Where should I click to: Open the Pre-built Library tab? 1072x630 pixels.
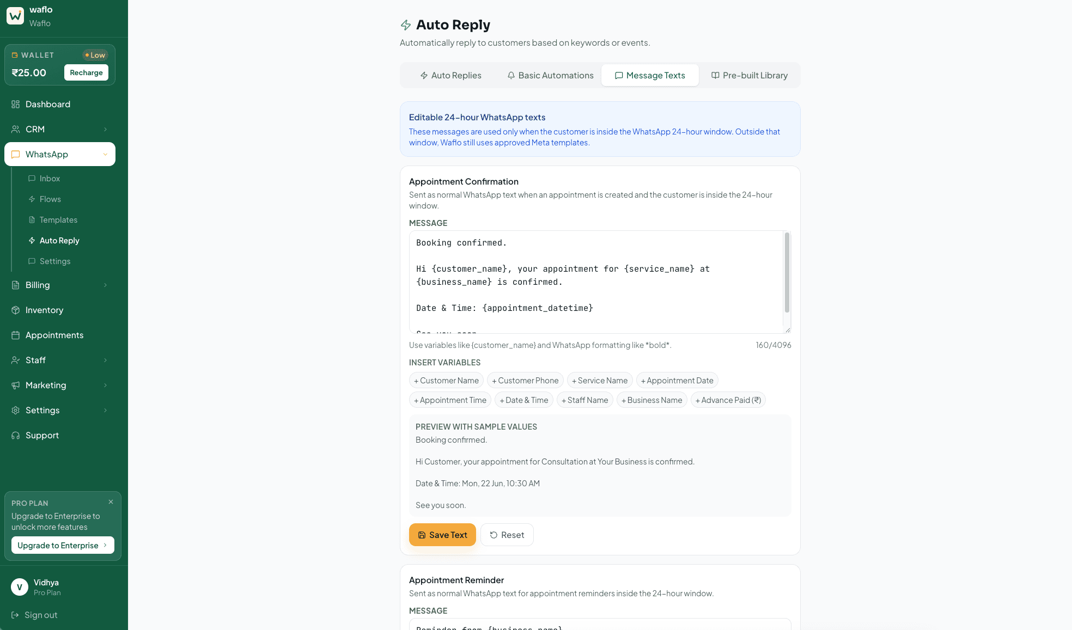750,75
